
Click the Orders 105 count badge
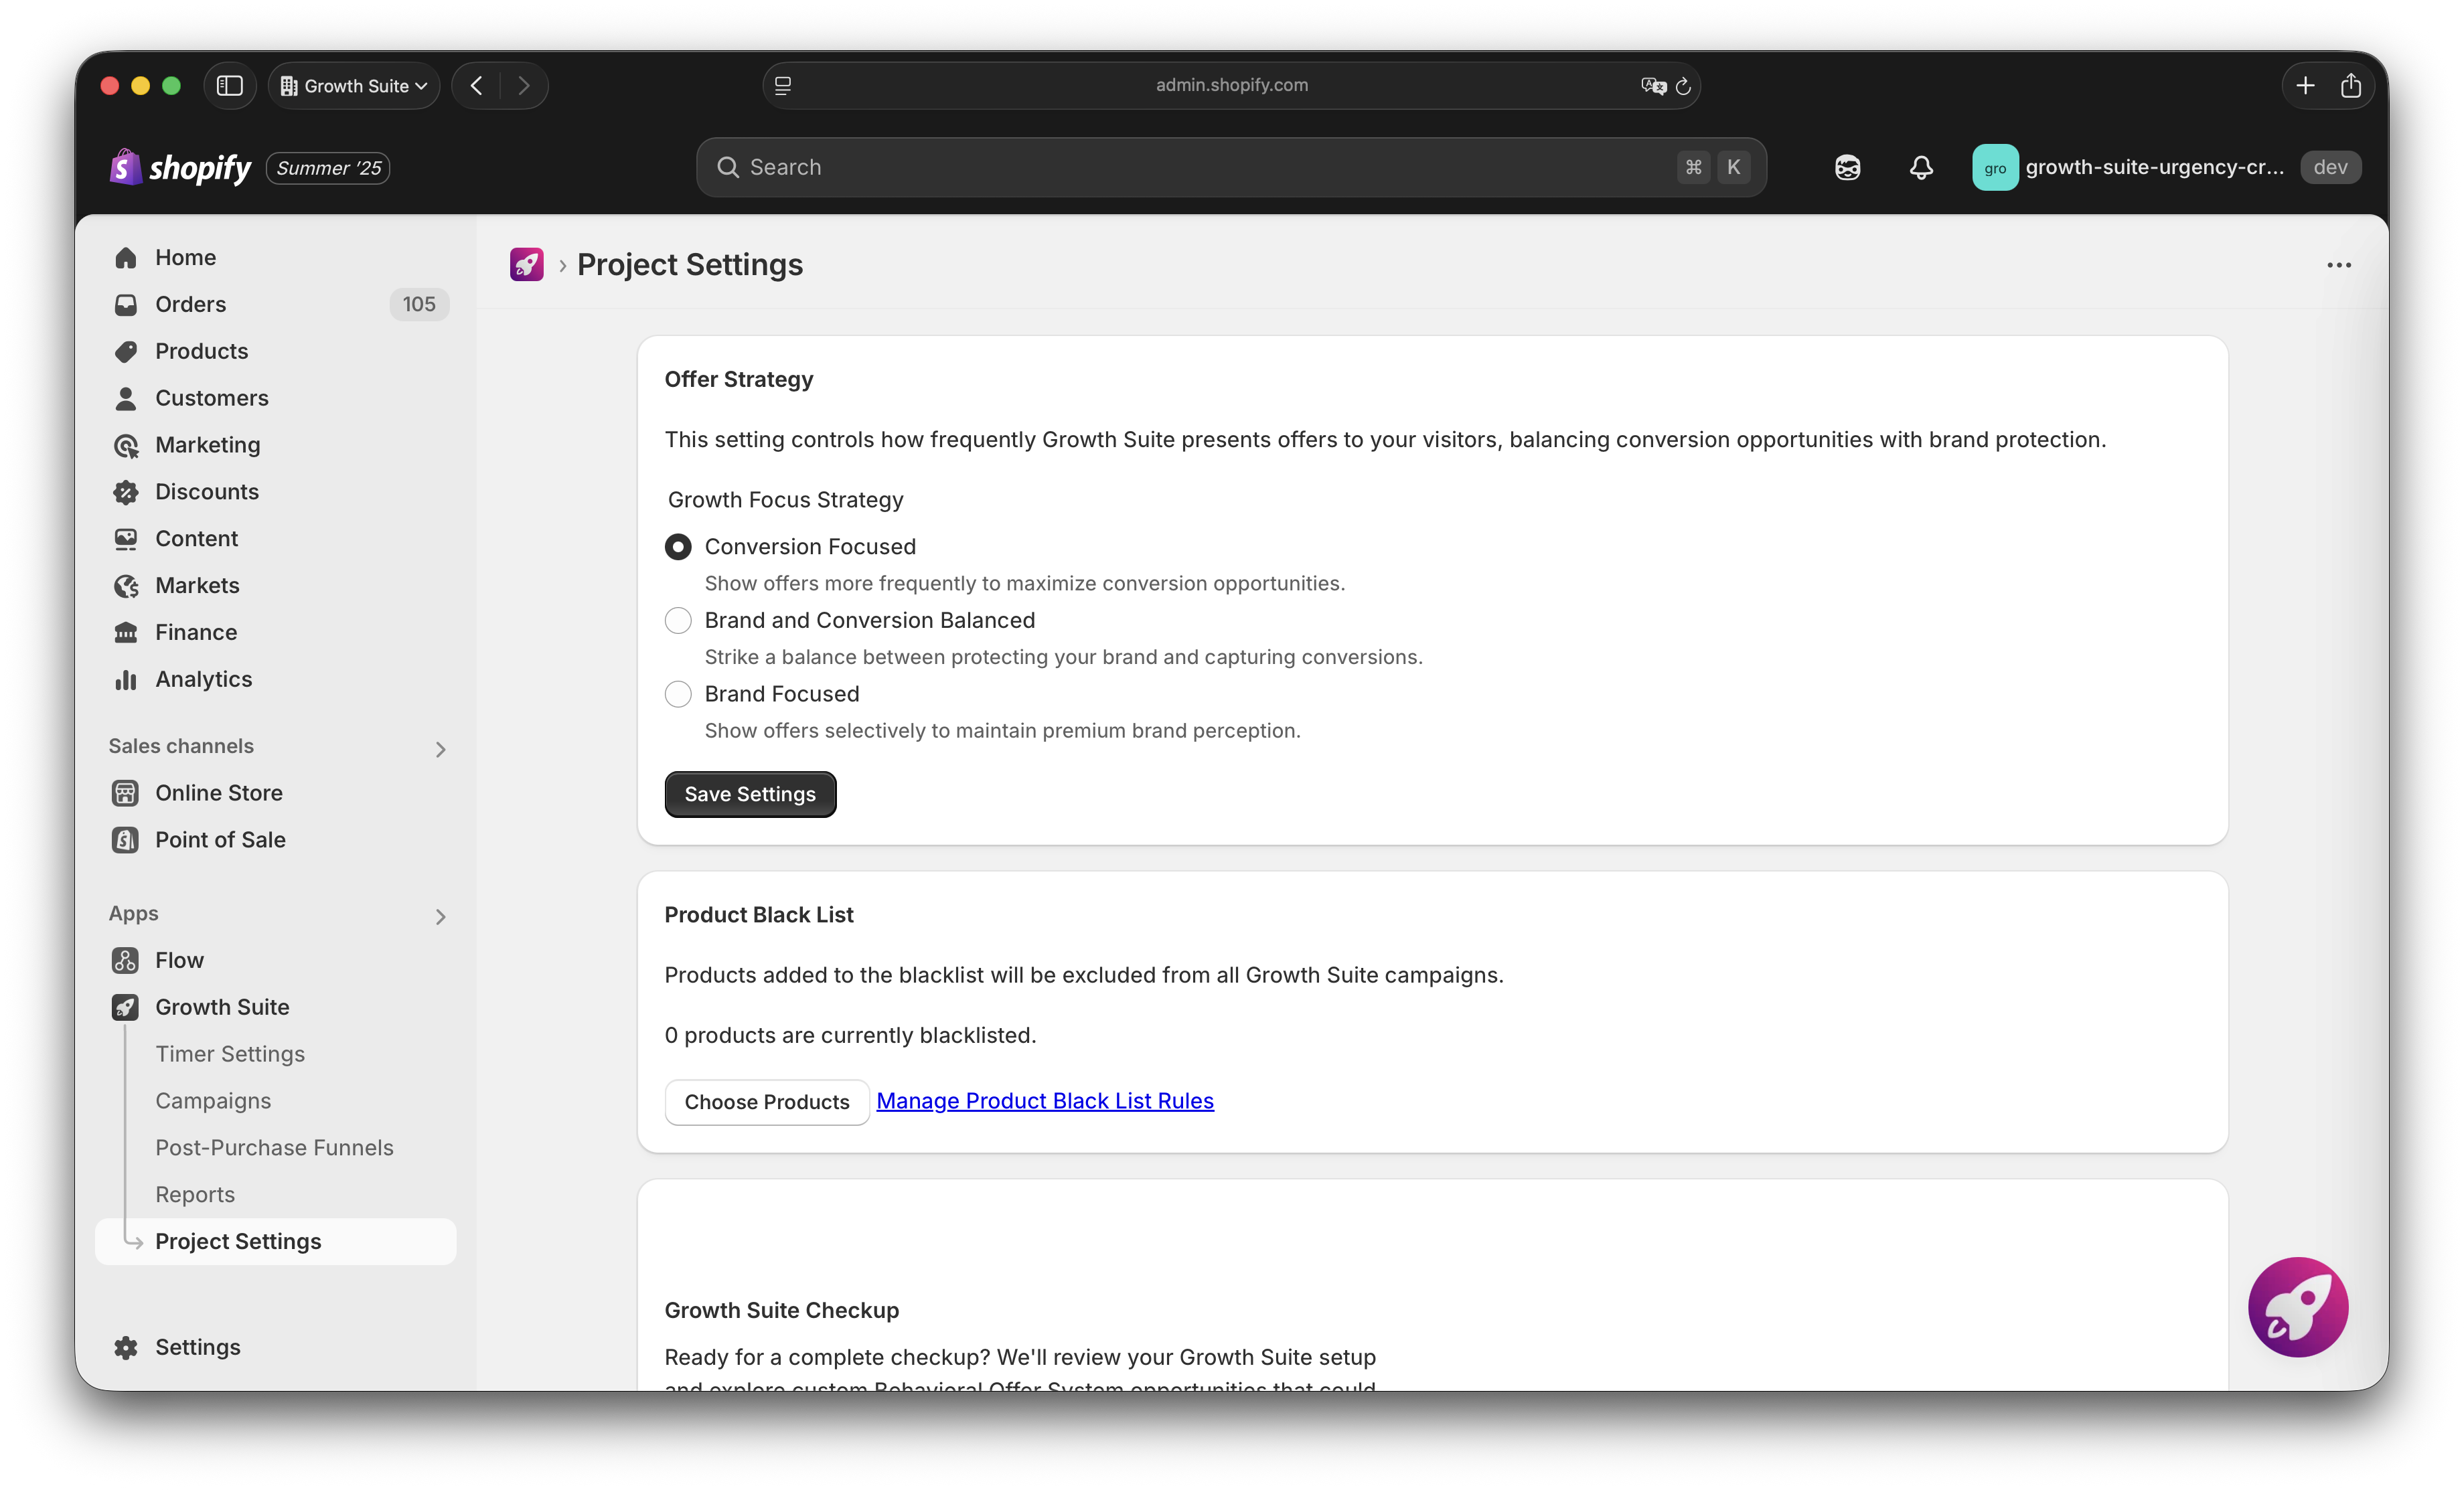pos(419,304)
